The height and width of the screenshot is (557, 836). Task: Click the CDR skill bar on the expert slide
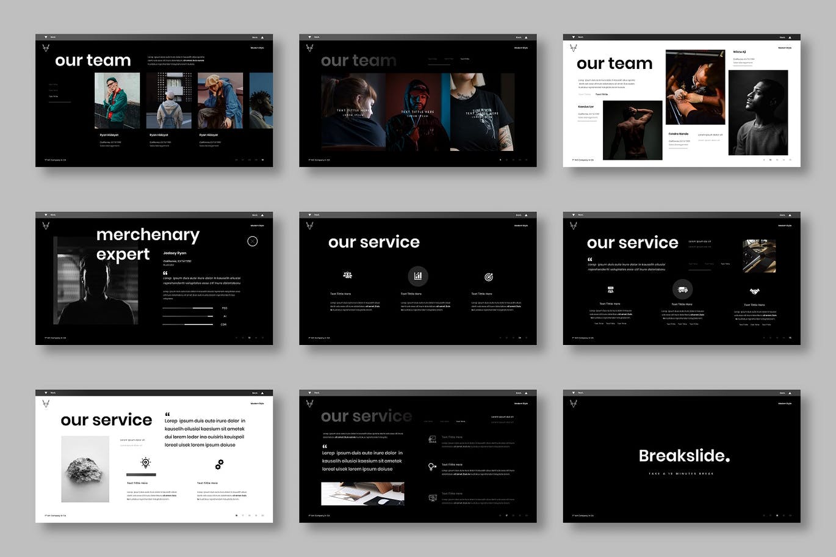coord(188,324)
